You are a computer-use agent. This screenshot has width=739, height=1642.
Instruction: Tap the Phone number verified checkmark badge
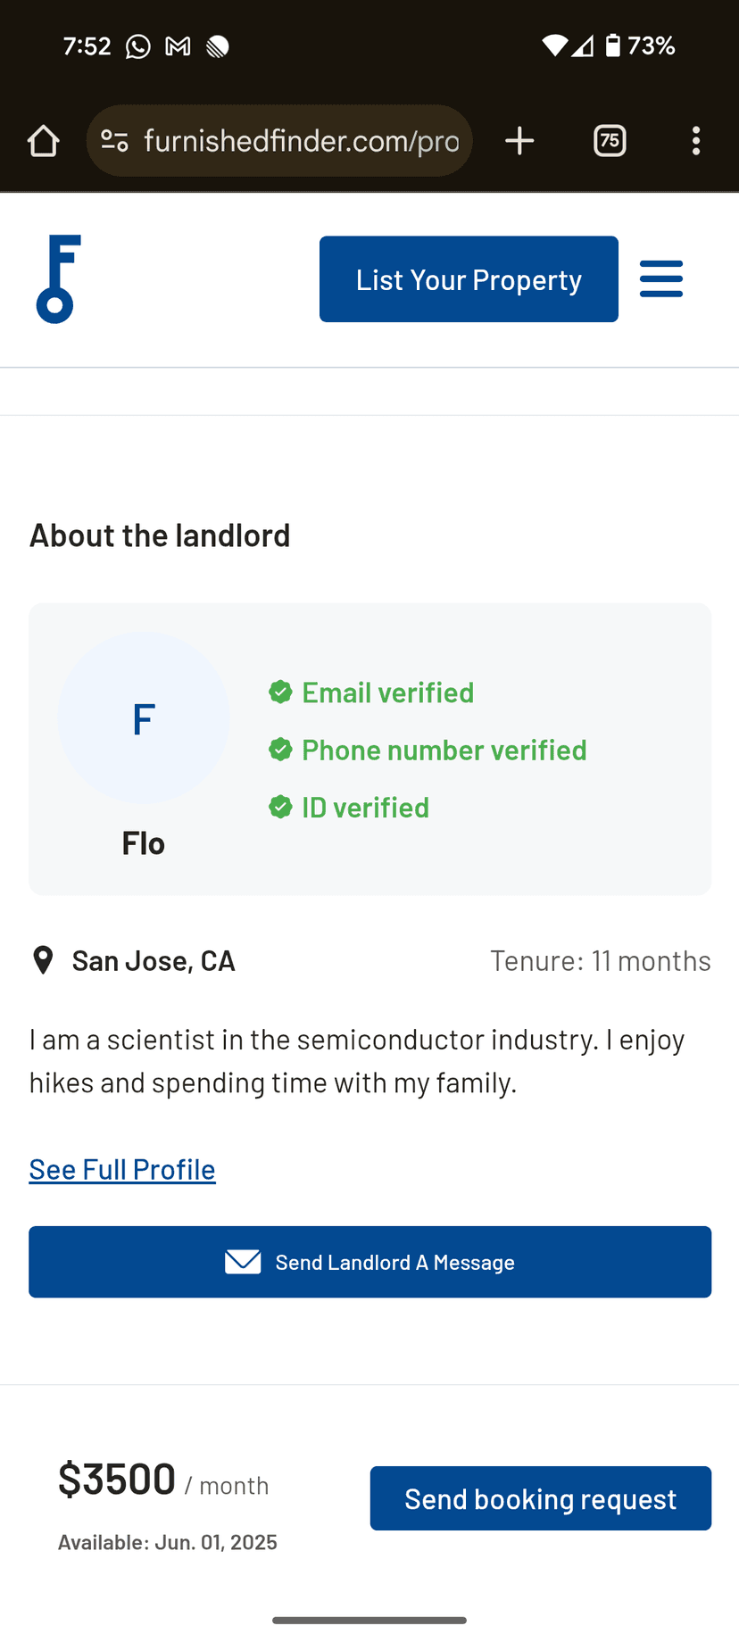[280, 750]
